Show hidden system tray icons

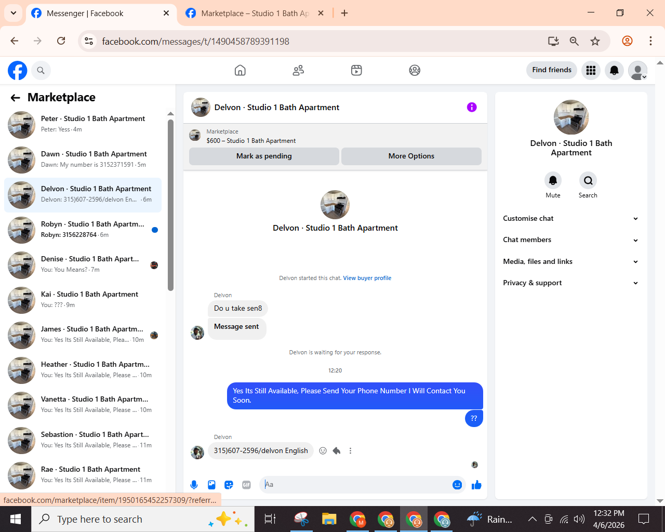tap(532, 519)
